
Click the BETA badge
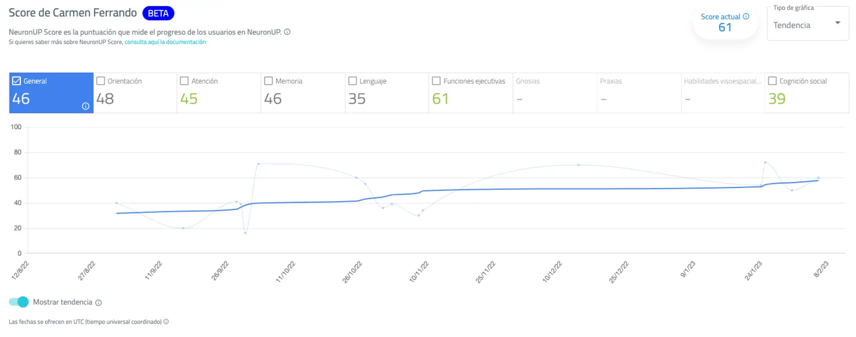pyautogui.click(x=158, y=13)
